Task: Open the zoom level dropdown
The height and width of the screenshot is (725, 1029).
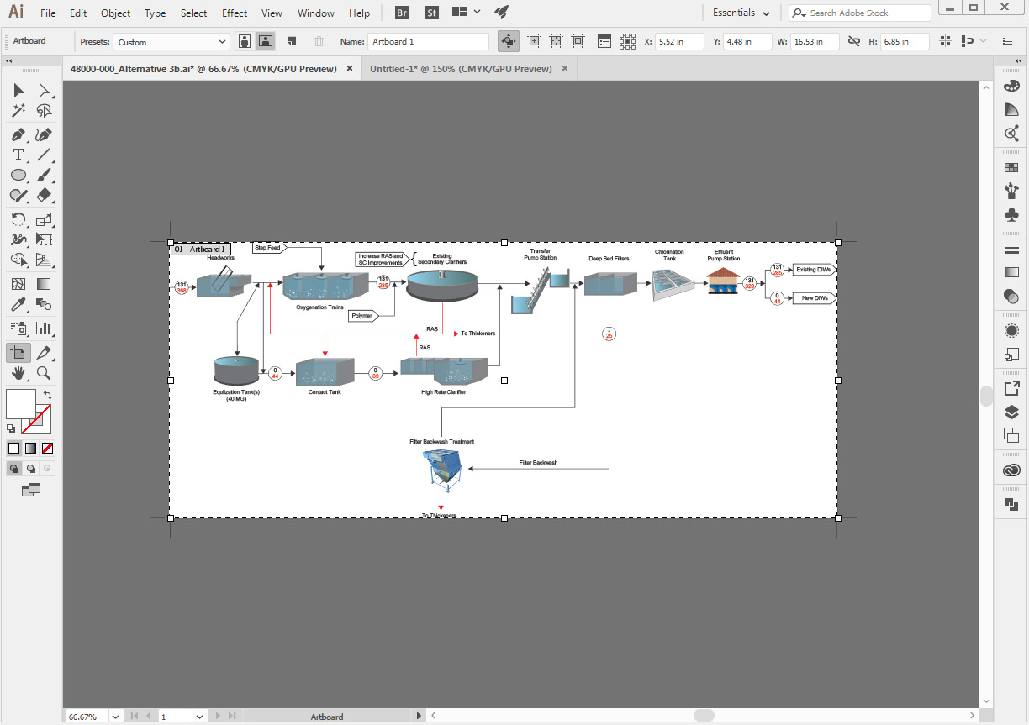Action: [116, 717]
